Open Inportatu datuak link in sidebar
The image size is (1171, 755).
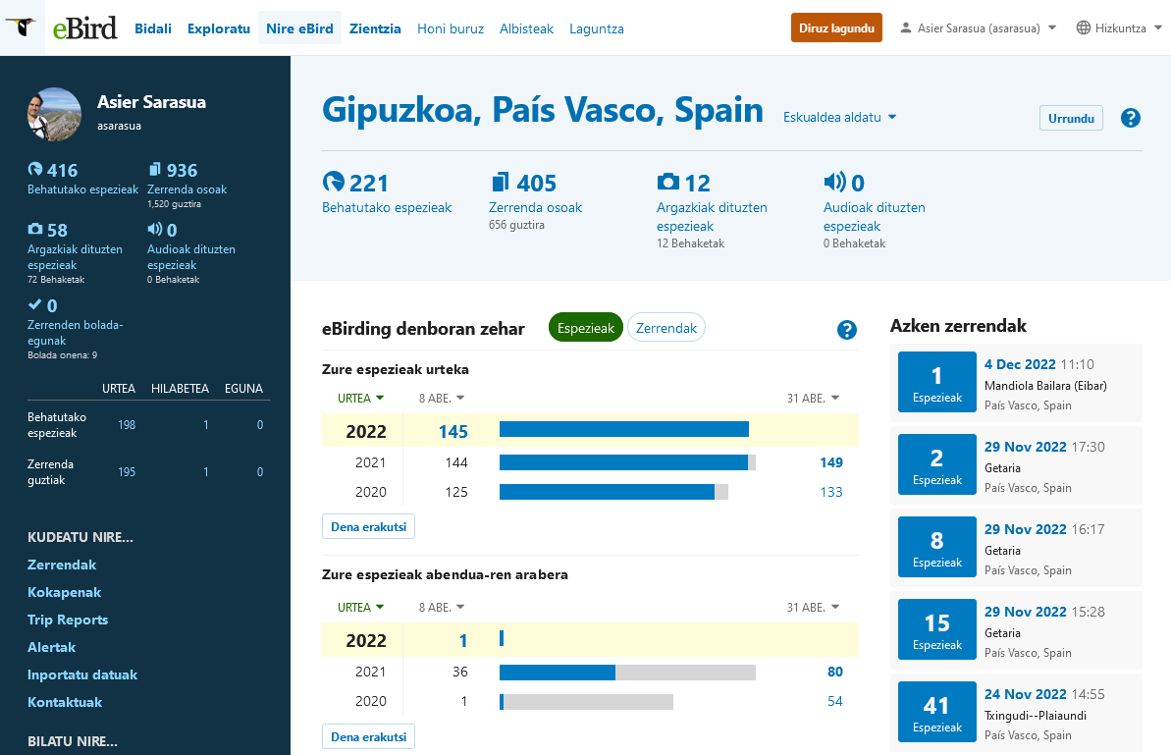[82, 674]
